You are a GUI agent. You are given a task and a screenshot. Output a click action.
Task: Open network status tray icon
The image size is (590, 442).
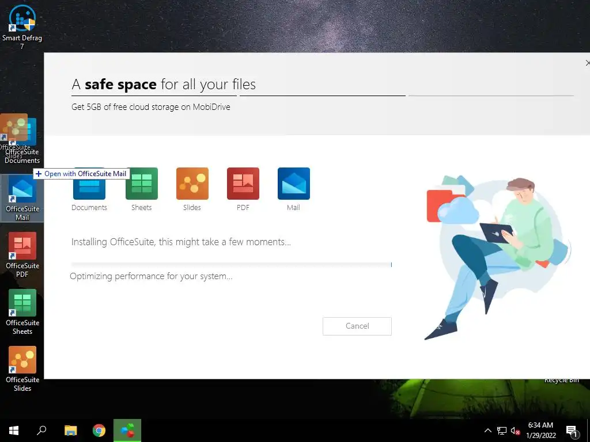click(x=502, y=430)
